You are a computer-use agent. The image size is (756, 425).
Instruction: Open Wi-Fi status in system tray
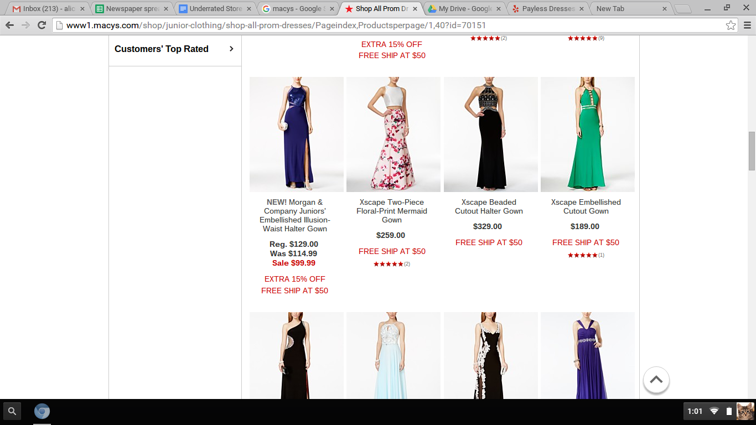coord(714,411)
